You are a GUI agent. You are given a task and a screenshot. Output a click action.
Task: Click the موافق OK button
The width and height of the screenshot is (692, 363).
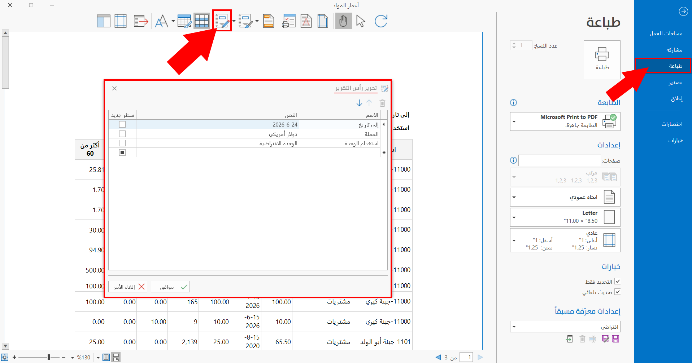(170, 287)
